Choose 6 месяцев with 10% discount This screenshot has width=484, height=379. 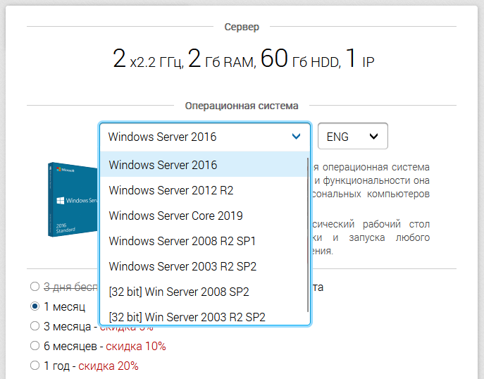click(x=35, y=346)
